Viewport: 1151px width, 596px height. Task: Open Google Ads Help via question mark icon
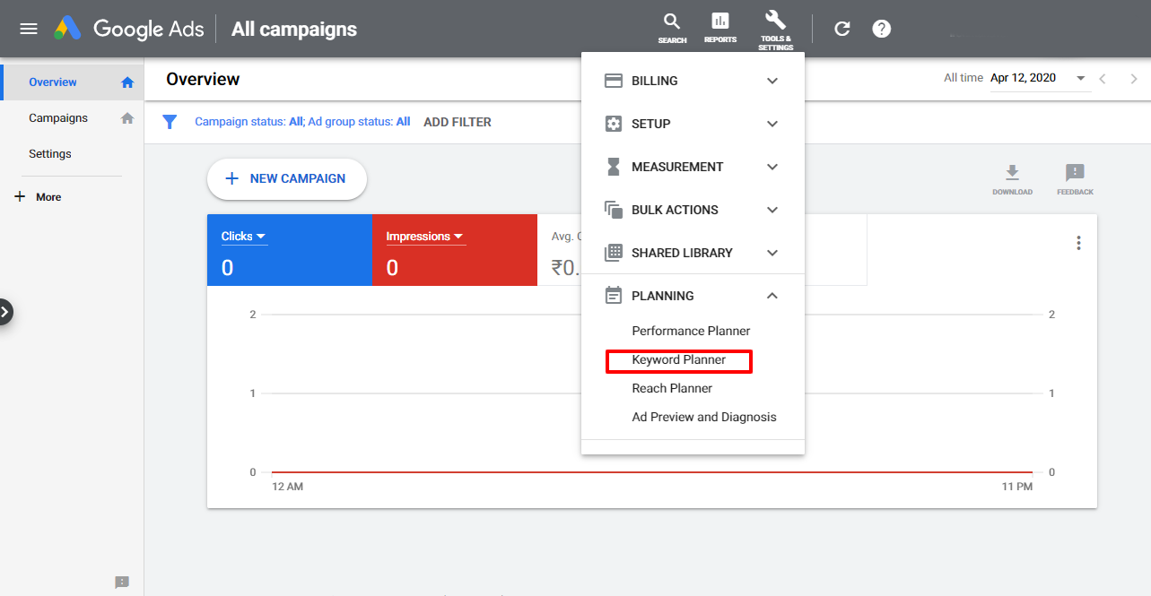point(881,28)
